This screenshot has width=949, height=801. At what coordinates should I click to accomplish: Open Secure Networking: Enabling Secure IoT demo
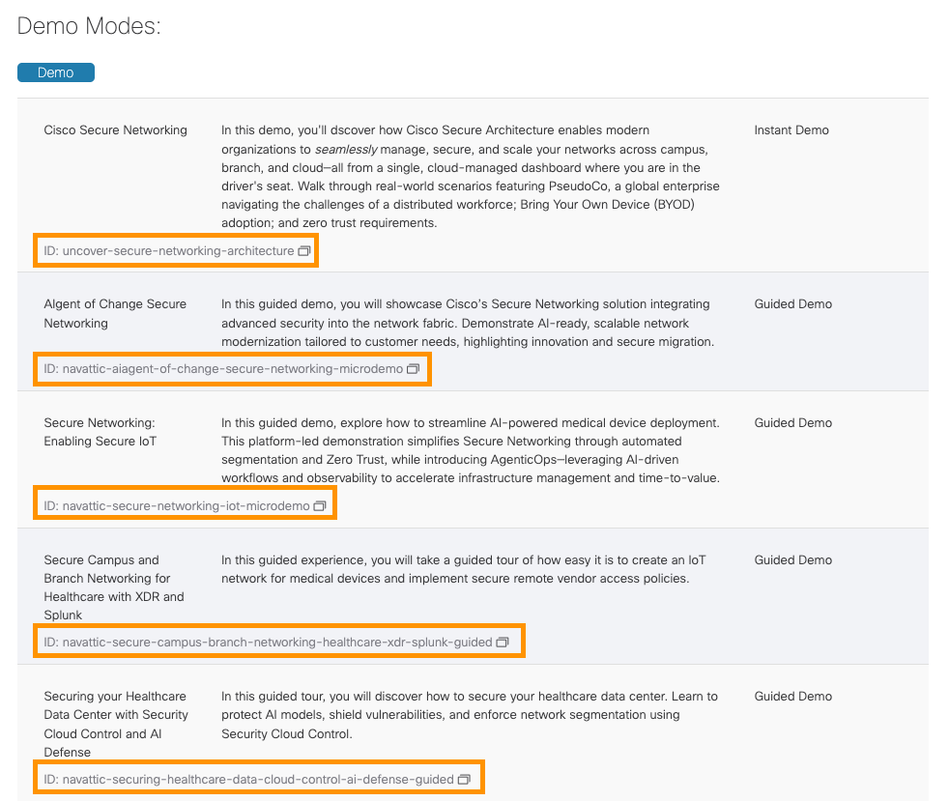click(101, 432)
